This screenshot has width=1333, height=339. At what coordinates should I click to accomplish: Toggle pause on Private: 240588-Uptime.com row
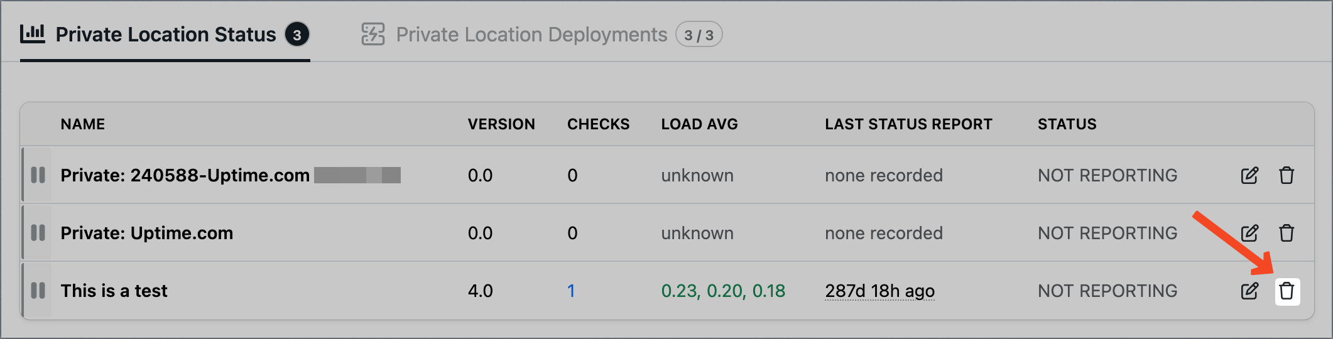click(38, 175)
